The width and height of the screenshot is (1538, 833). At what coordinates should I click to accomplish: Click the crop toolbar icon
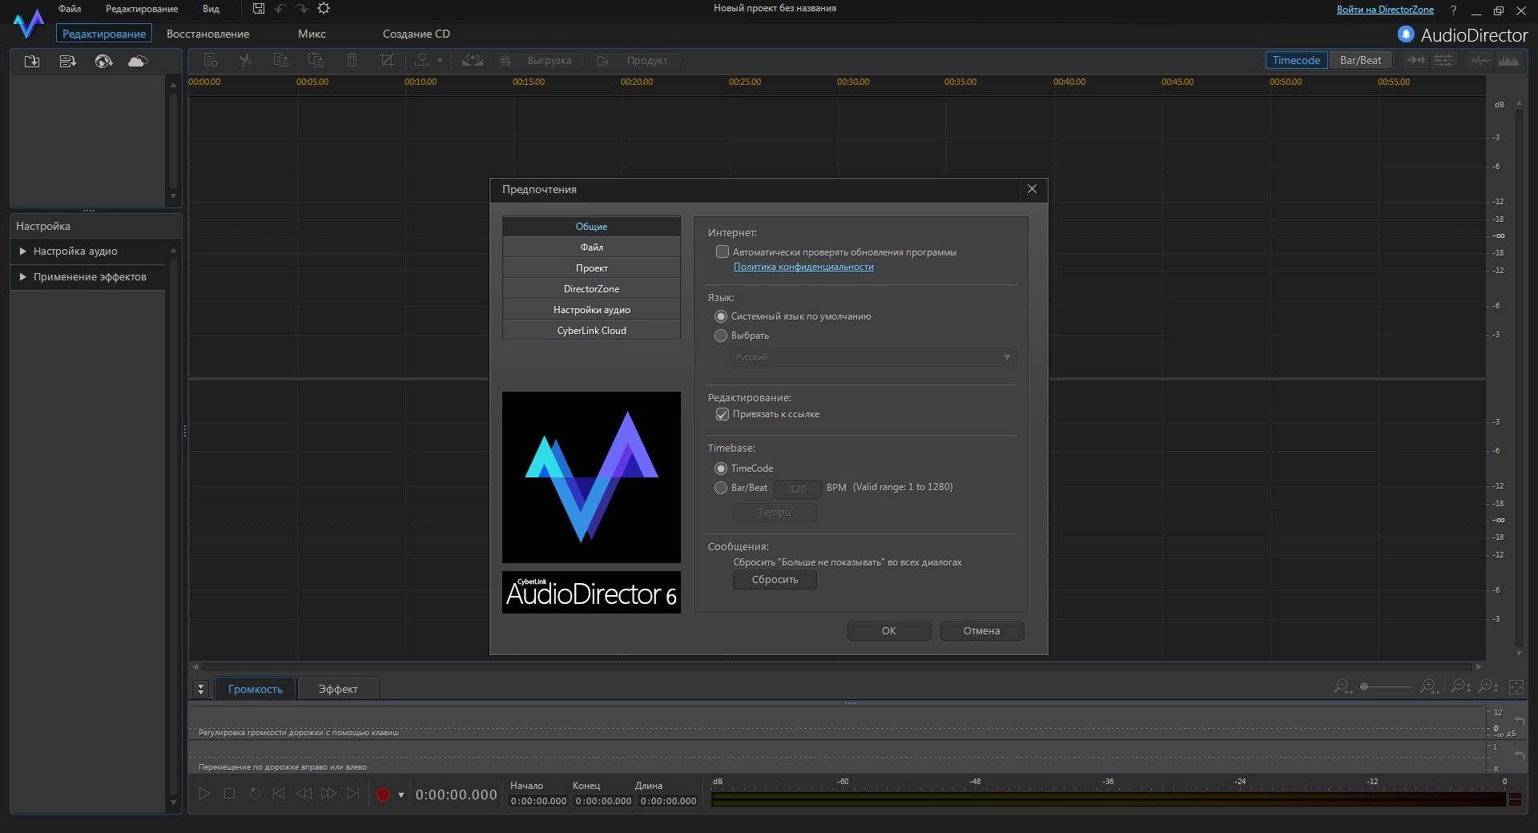387,60
